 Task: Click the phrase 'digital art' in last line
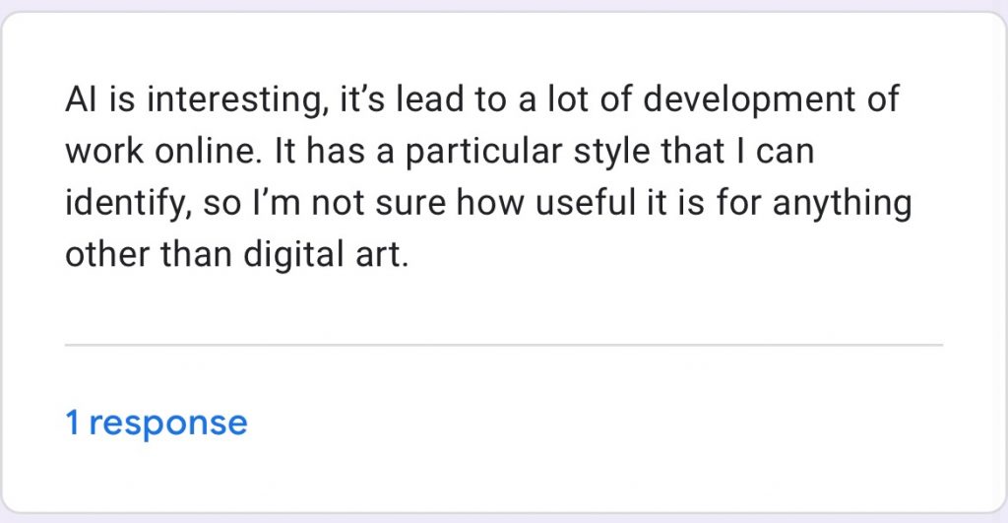pos(326,256)
